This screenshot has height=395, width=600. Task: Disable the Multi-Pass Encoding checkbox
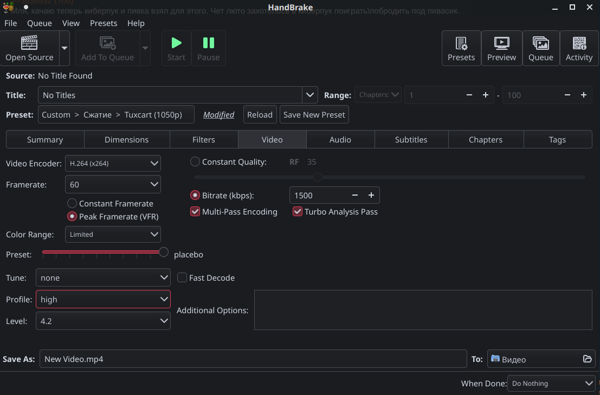coord(196,212)
